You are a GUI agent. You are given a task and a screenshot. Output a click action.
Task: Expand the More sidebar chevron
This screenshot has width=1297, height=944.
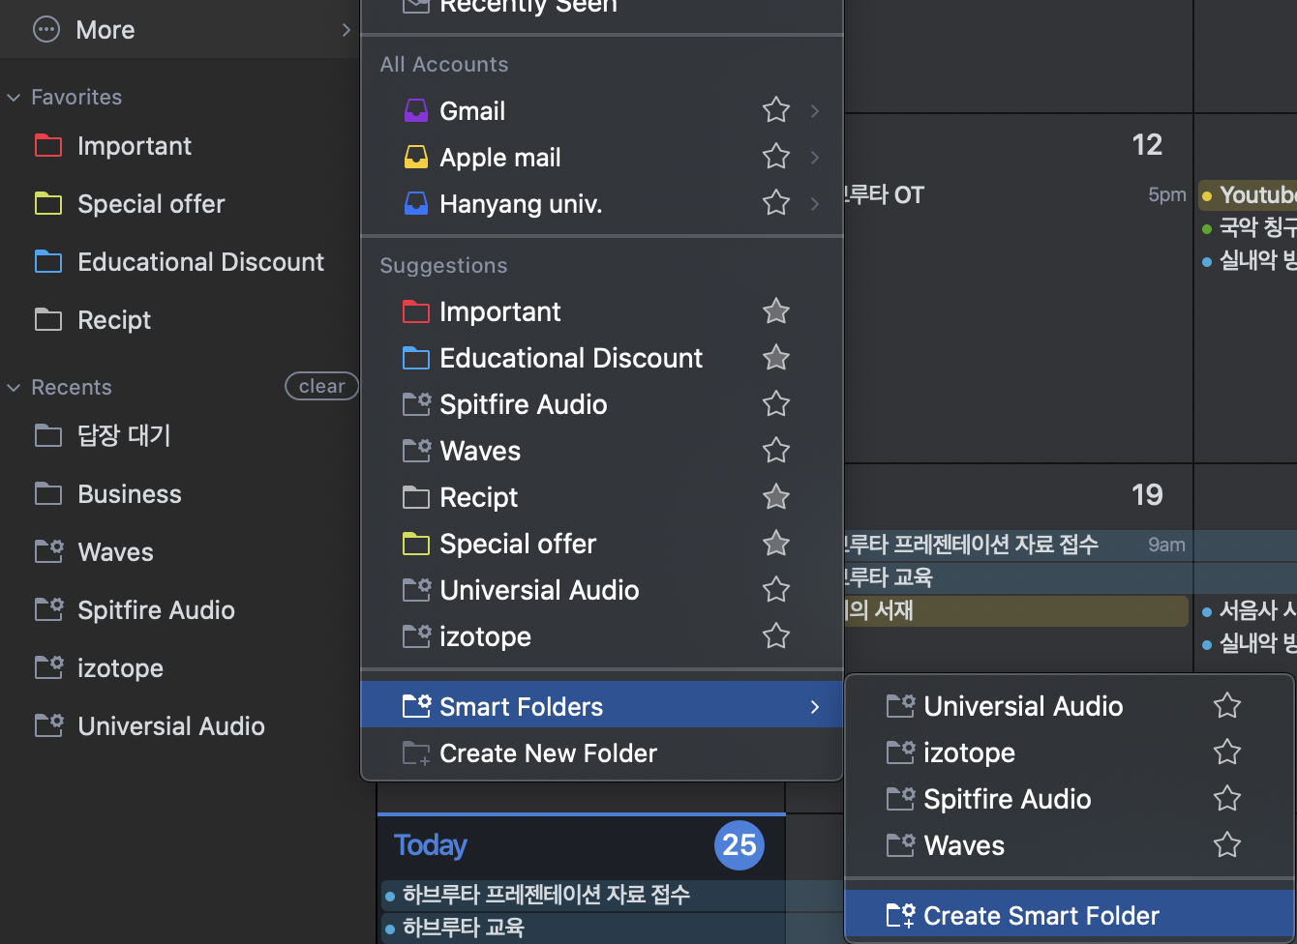[346, 30]
